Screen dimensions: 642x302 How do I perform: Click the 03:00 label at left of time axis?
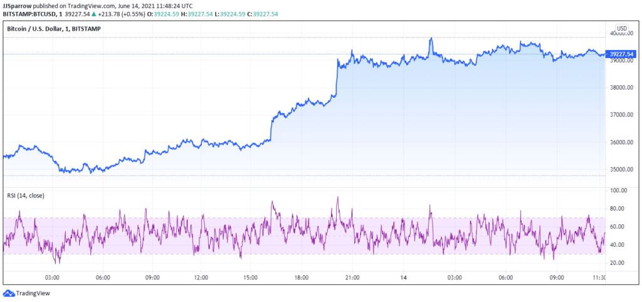click(x=53, y=277)
